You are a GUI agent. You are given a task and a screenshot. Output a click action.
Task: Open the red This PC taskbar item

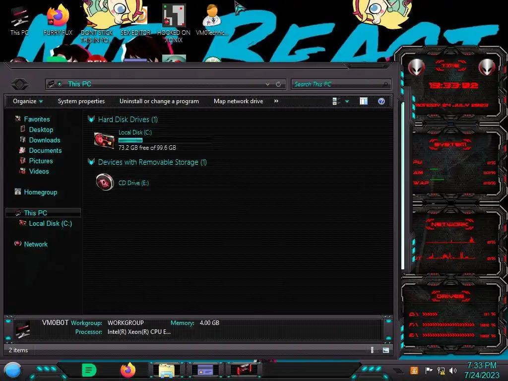[x=244, y=370]
